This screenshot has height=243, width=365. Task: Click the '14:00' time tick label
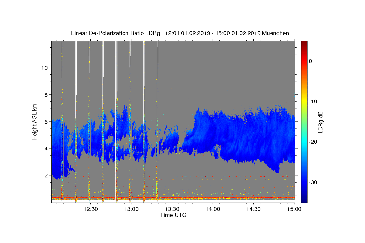[213, 209]
